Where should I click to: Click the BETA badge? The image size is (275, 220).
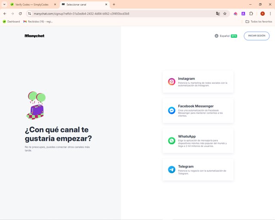coord(234,36)
